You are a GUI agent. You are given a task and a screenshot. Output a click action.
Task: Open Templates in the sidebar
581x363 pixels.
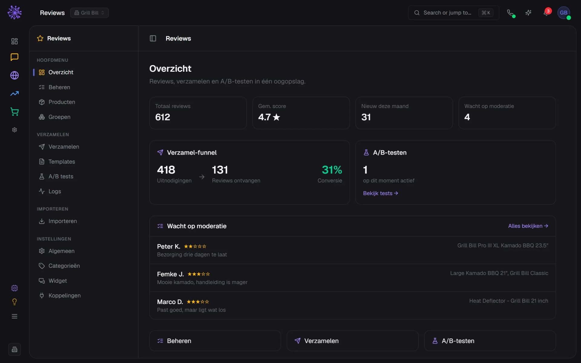84,162
